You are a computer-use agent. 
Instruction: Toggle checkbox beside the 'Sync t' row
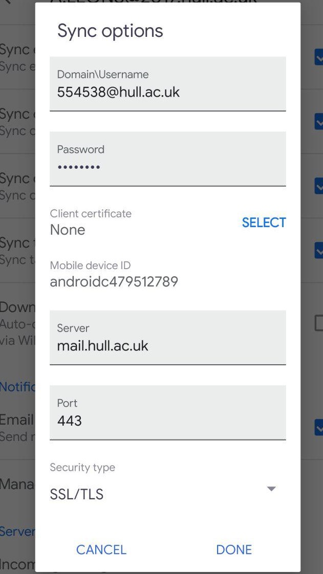point(318,250)
